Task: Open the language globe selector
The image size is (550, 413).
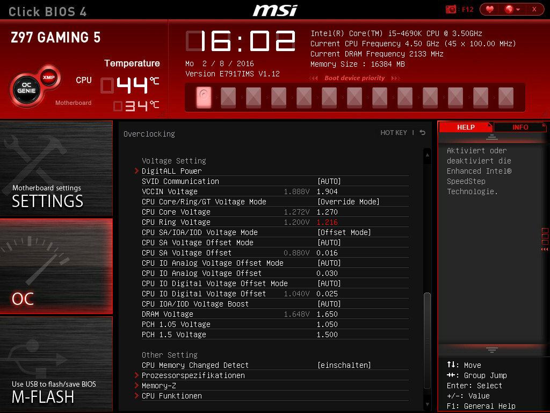Action: 512,10
